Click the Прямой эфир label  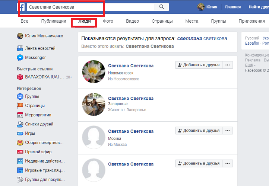pos(38,152)
